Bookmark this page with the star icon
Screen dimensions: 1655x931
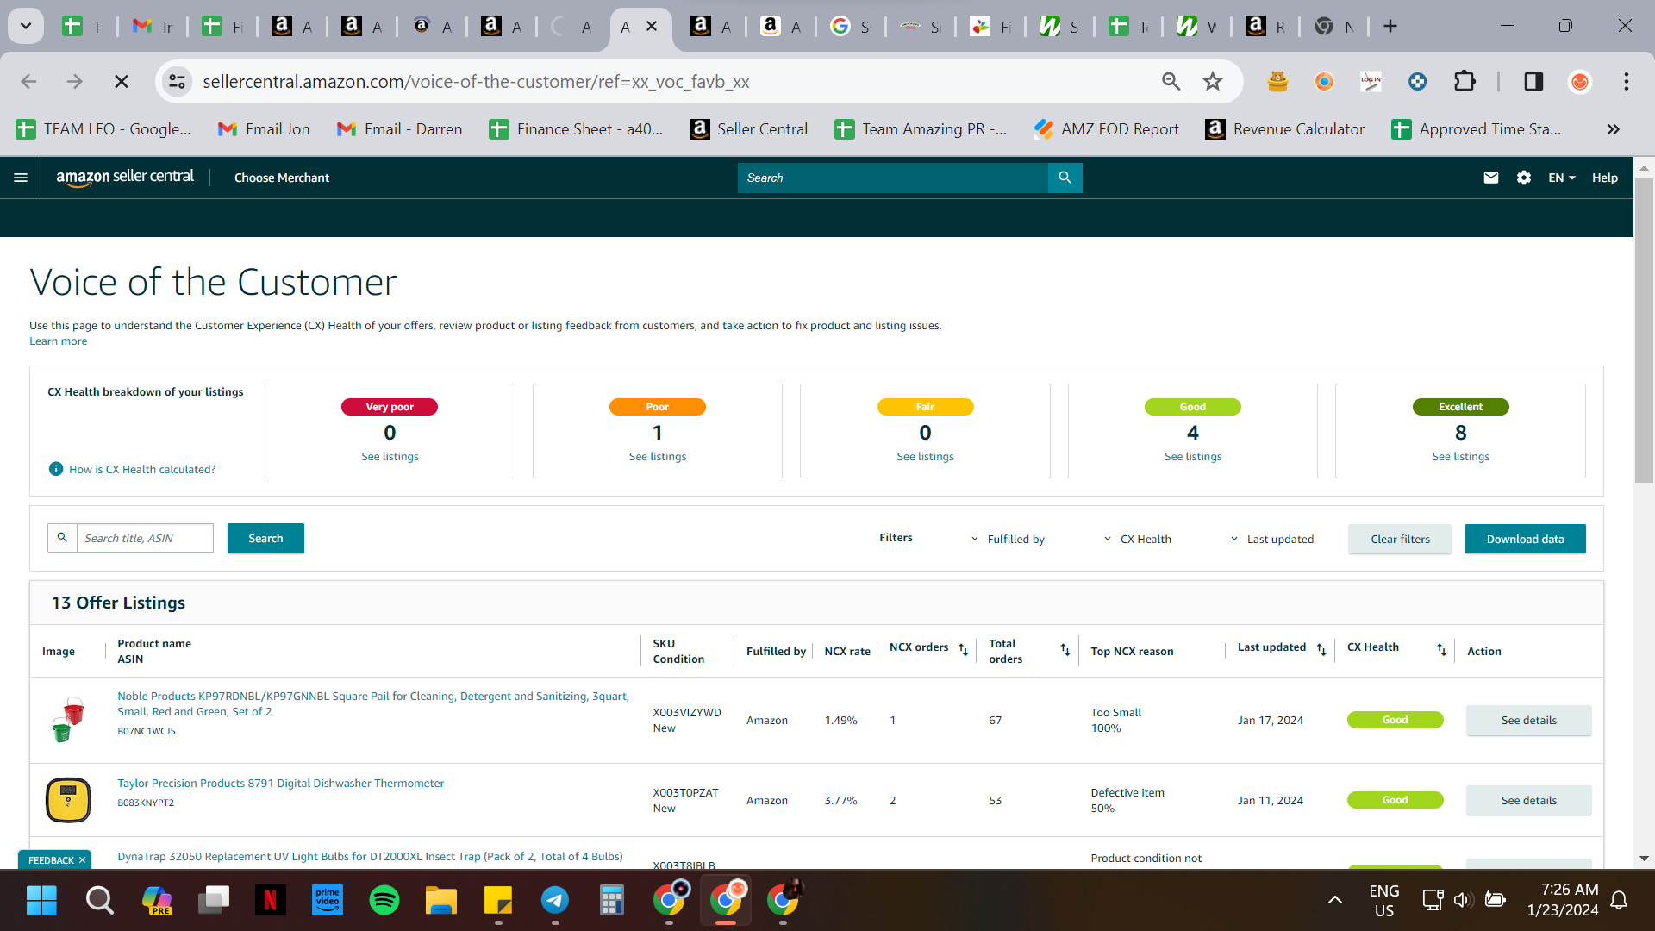coord(1213,81)
